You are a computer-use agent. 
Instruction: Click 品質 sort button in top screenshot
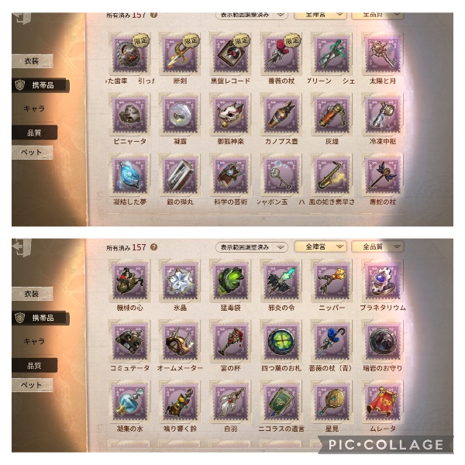[34, 133]
